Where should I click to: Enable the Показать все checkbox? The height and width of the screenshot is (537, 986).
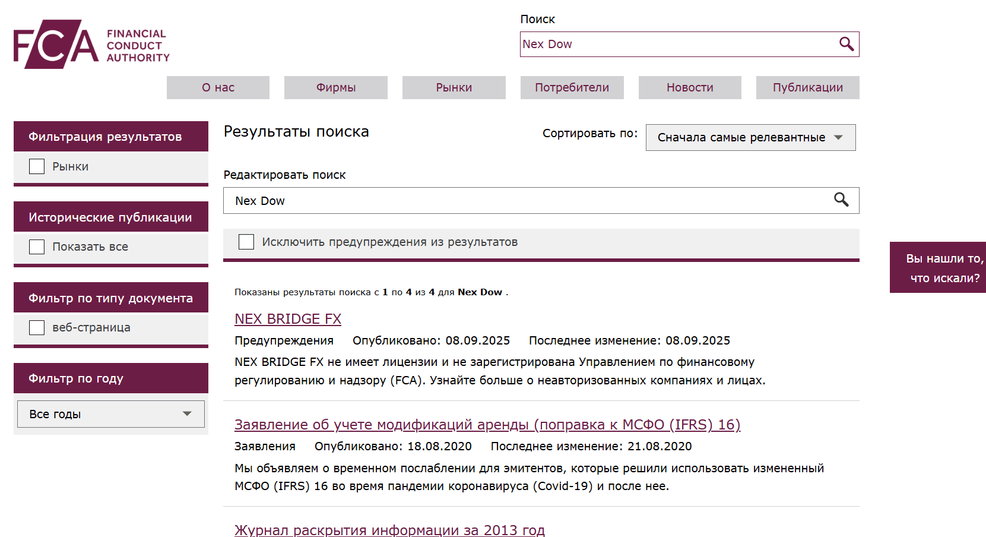click(37, 247)
